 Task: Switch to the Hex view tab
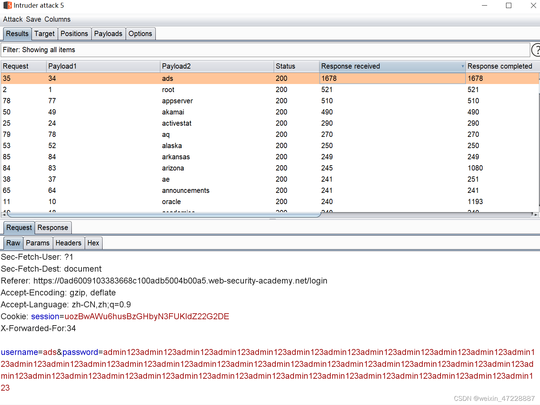93,243
